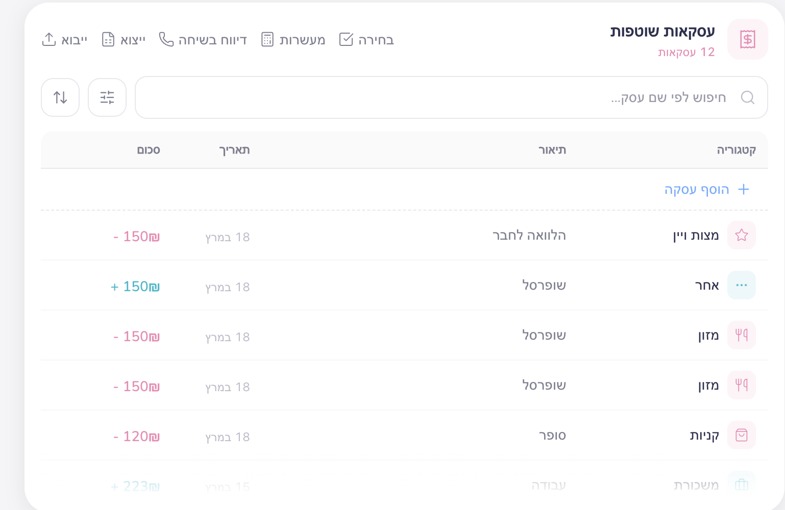This screenshot has height=510, width=785.
Task: Sort by amount (סכום) column header
Action: 149,150
